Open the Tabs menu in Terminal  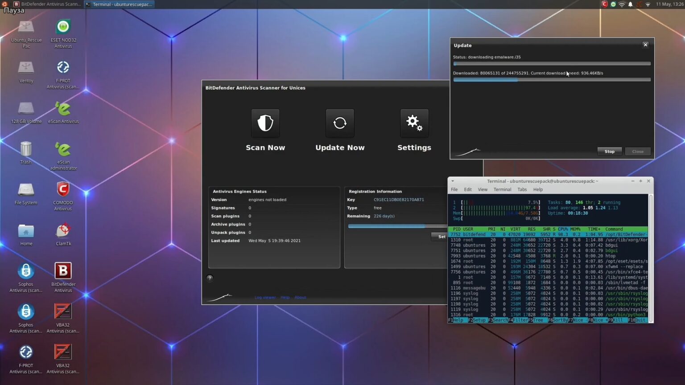click(x=522, y=189)
